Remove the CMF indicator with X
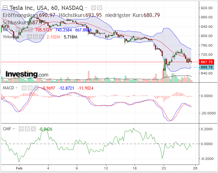The width and height of the screenshot is (218, 173). tap(33, 129)
